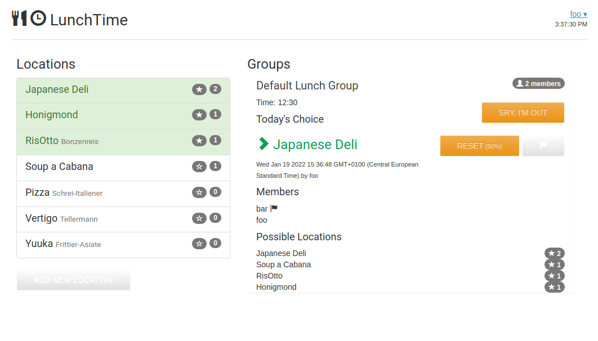Click the flag icon next to bar

[274, 209]
